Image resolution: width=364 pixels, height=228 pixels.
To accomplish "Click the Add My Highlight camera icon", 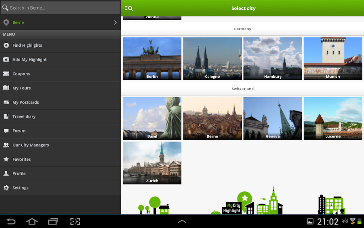I will [x=6, y=59].
